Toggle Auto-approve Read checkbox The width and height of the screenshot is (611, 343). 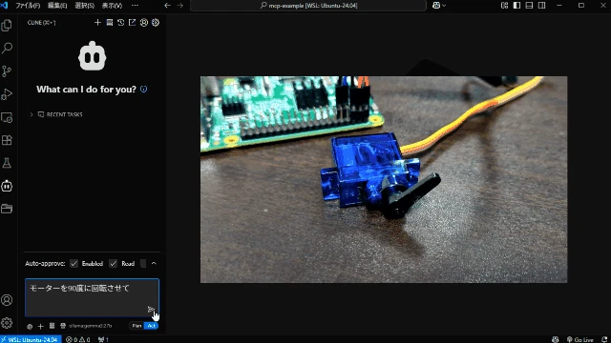pyautogui.click(x=113, y=263)
